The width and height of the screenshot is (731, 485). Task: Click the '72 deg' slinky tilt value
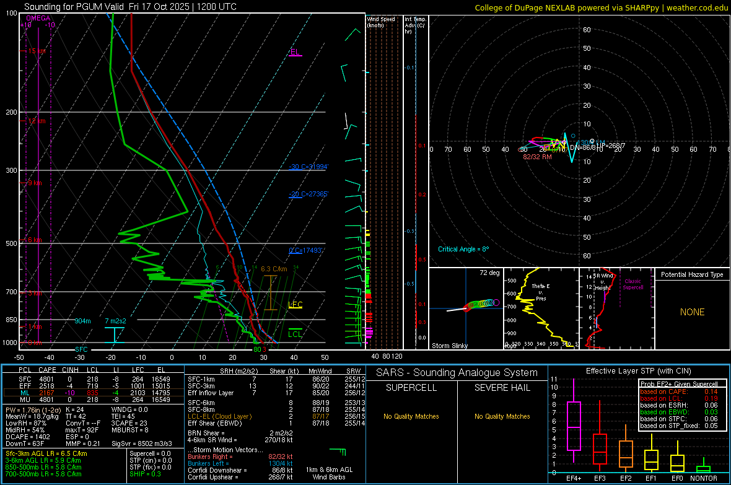pos(489,273)
